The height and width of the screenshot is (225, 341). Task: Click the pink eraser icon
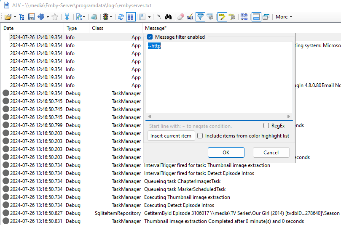pyautogui.click(x=180, y=17)
